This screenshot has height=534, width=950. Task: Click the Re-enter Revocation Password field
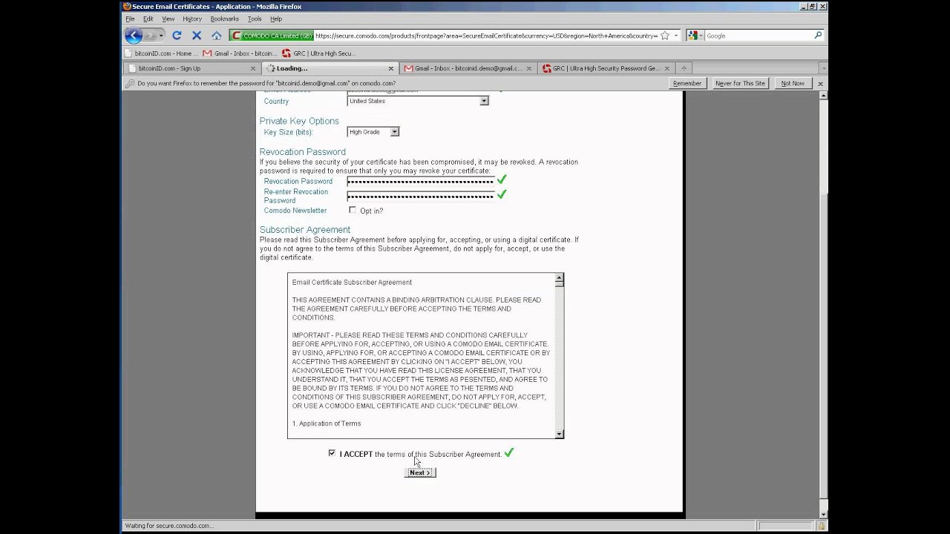[x=421, y=196]
